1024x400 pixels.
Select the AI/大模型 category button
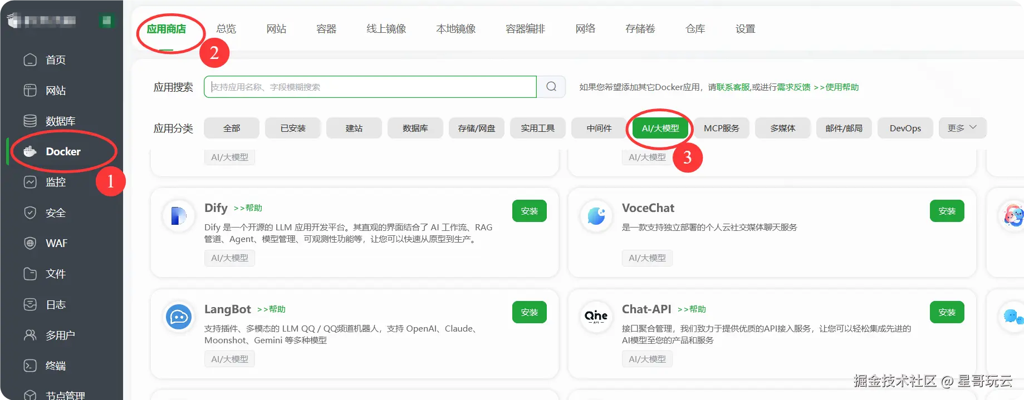tap(660, 128)
